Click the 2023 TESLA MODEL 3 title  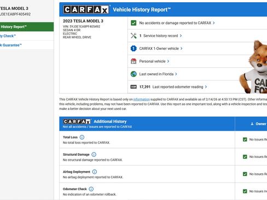tap(83, 21)
